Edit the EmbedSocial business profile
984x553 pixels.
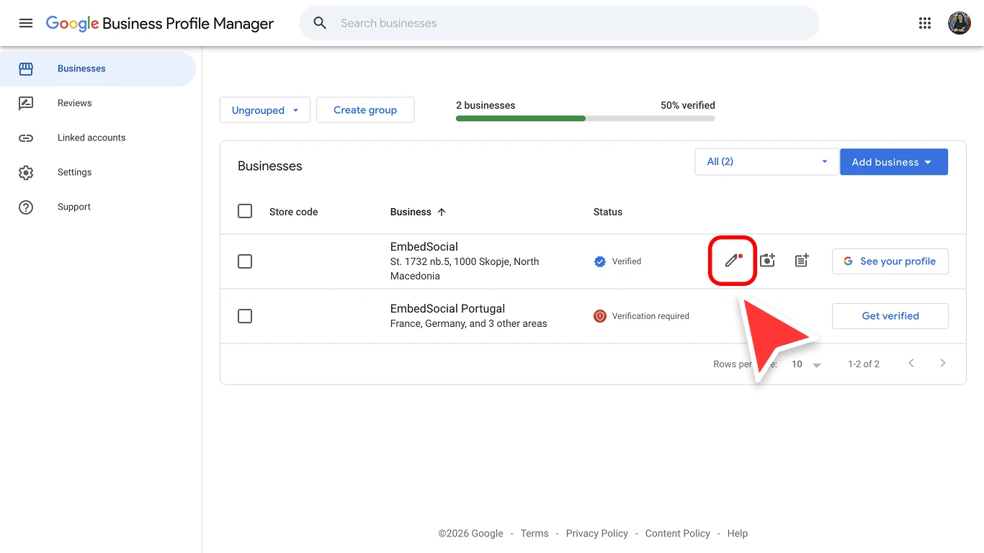[x=732, y=261]
